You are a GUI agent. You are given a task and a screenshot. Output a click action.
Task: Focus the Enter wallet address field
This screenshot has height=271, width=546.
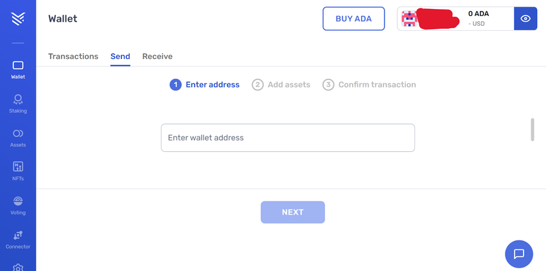[288, 138]
